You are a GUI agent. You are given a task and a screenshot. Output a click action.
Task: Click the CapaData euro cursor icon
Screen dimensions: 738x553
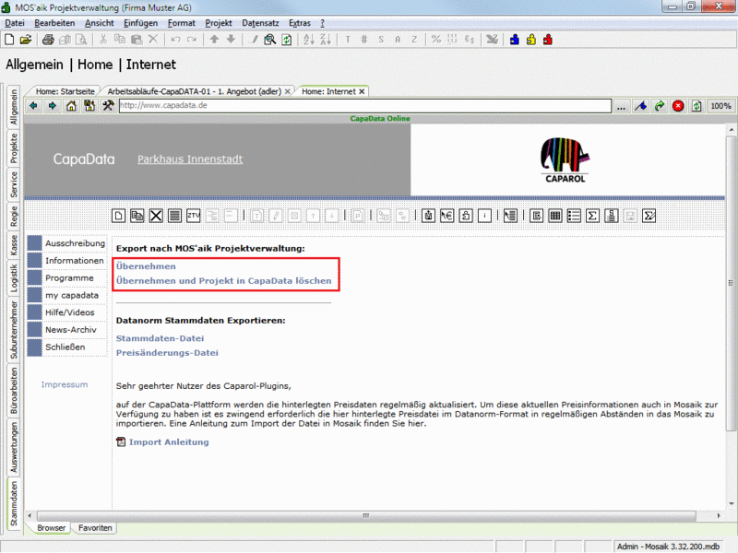446,216
